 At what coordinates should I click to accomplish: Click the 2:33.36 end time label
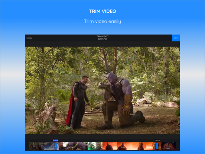click(x=157, y=140)
